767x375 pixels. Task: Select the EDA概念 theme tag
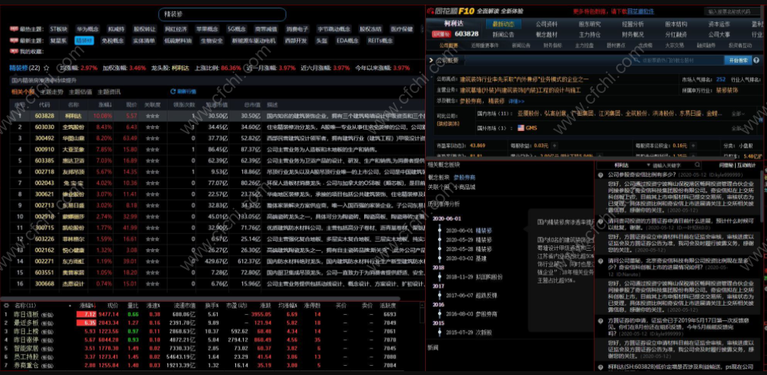click(347, 40)
